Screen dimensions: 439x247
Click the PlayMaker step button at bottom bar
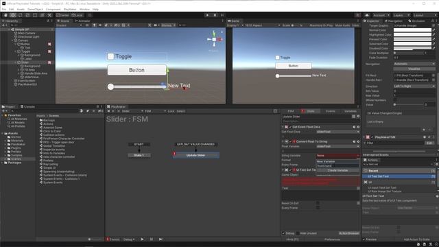pyautogui.click(x=161, y=239)
